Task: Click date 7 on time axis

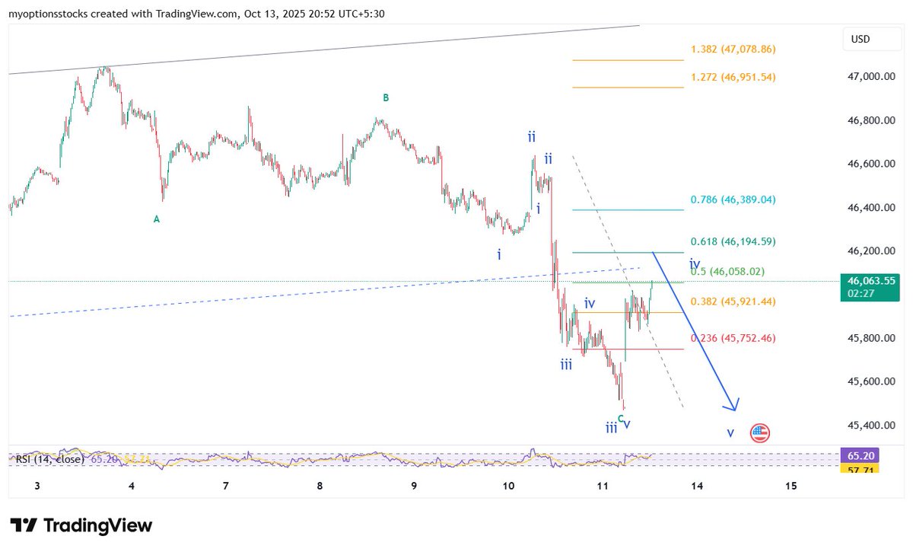Action: [x=226, y=486]
